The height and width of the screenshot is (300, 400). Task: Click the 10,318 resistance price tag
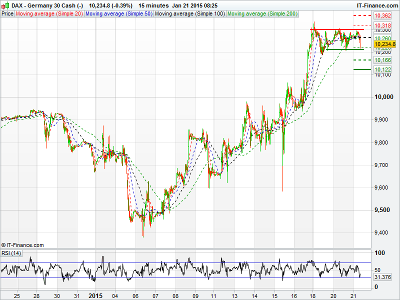382,25
